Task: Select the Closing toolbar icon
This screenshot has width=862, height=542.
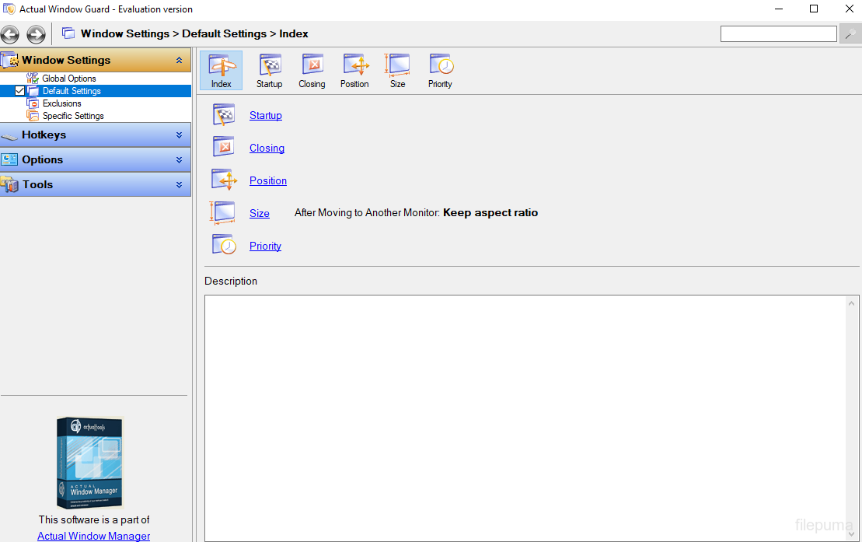Action: coord(312,71)
